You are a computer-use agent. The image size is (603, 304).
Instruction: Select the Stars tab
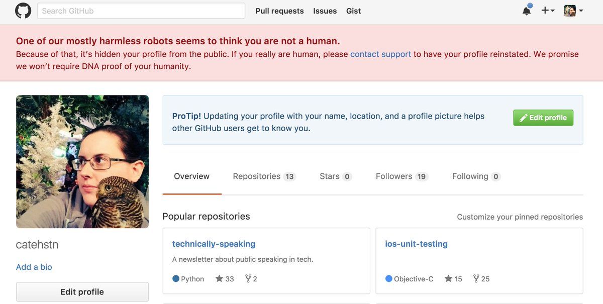tap(335, 176)
